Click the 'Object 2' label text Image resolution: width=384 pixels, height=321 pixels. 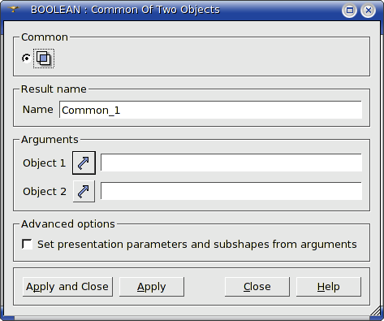coord(45,192)
